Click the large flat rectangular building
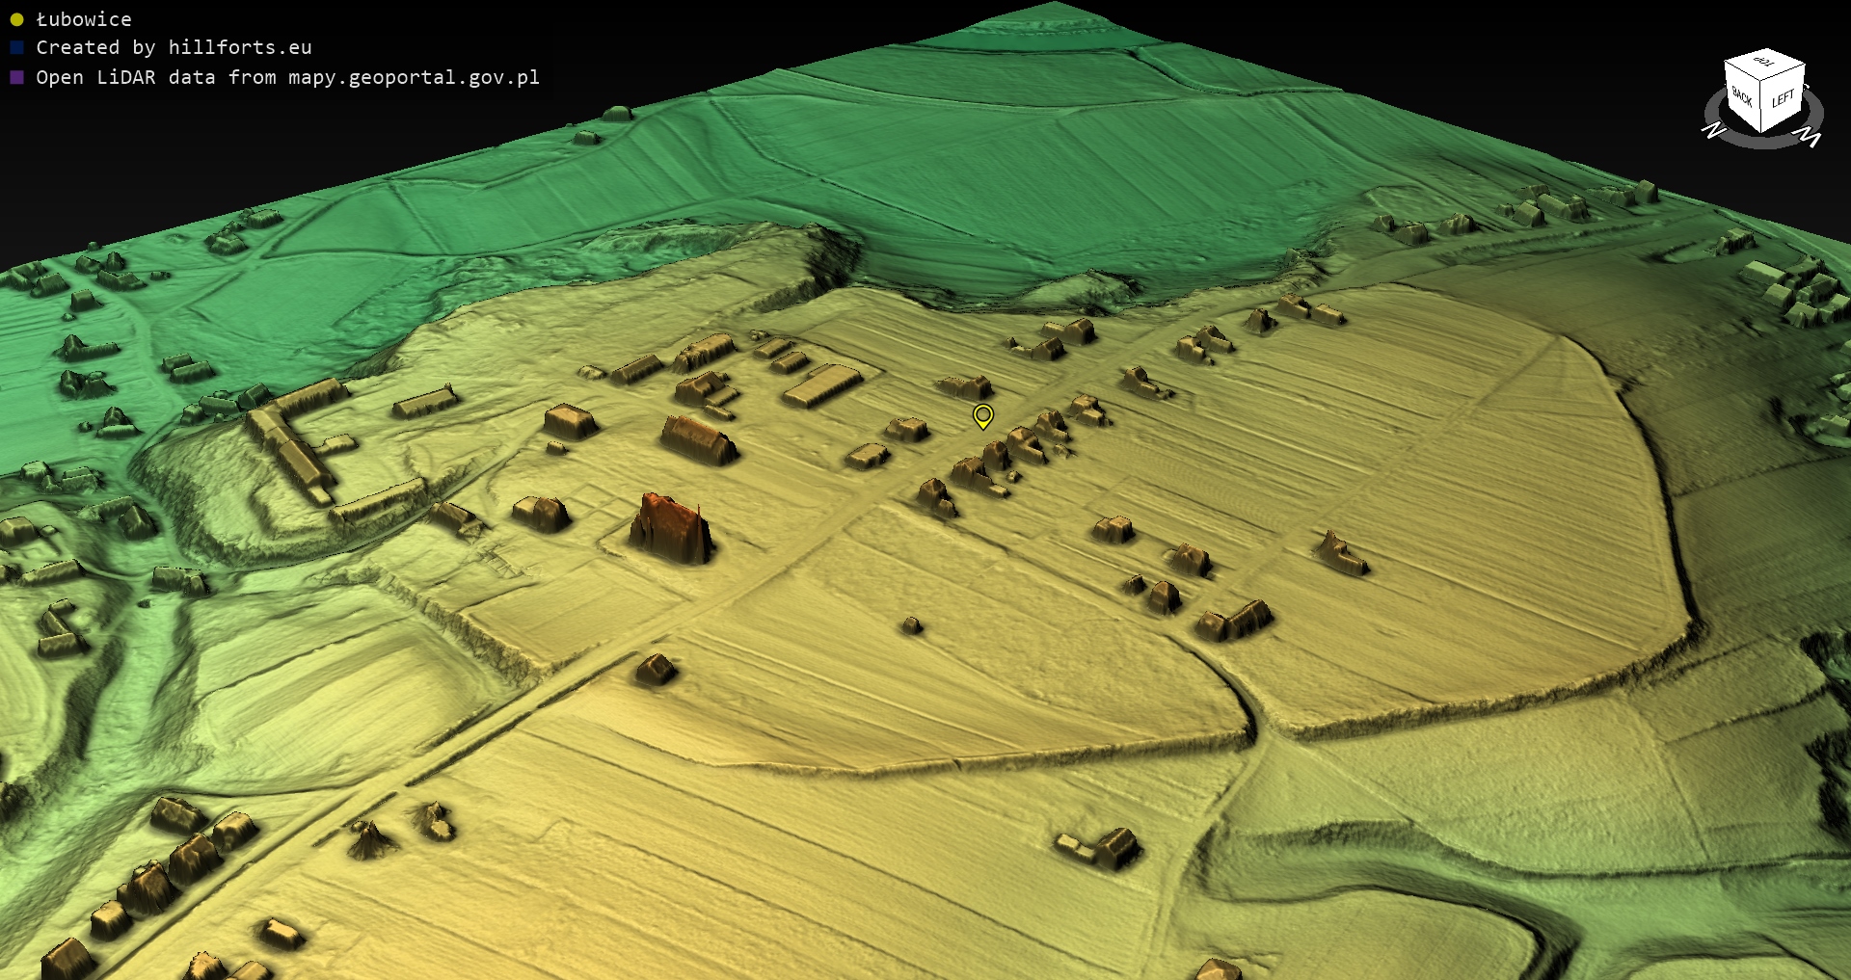1851x980 pixels. click(x=821, y=385)
